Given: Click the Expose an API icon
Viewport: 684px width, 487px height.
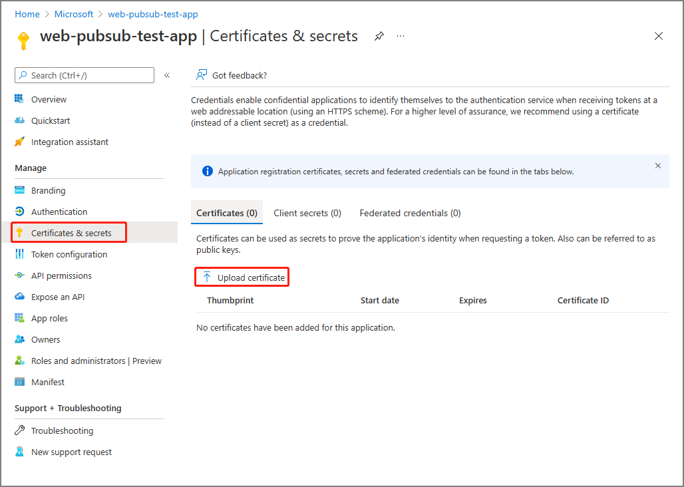Looking at the screenshot, I should pos(19,297).
